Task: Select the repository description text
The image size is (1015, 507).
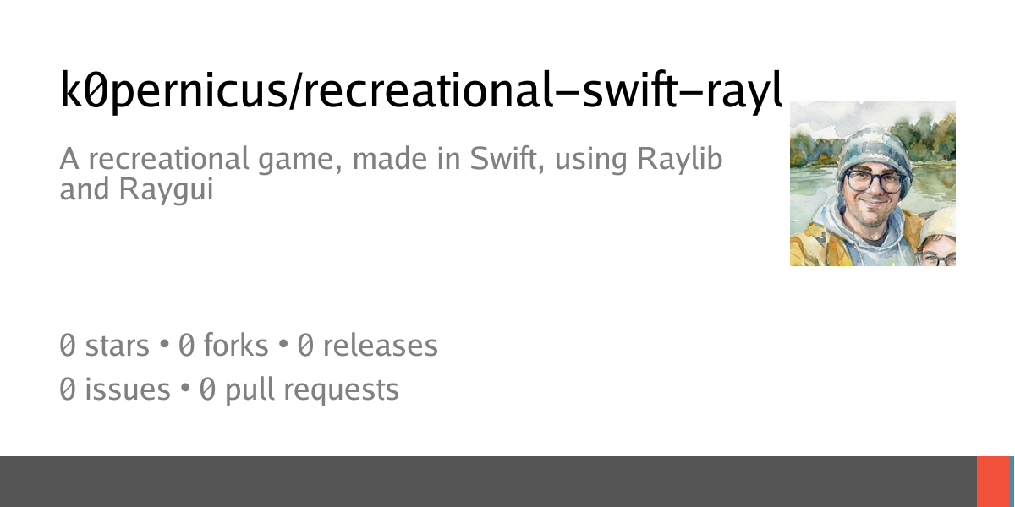Action: (391, 173)
